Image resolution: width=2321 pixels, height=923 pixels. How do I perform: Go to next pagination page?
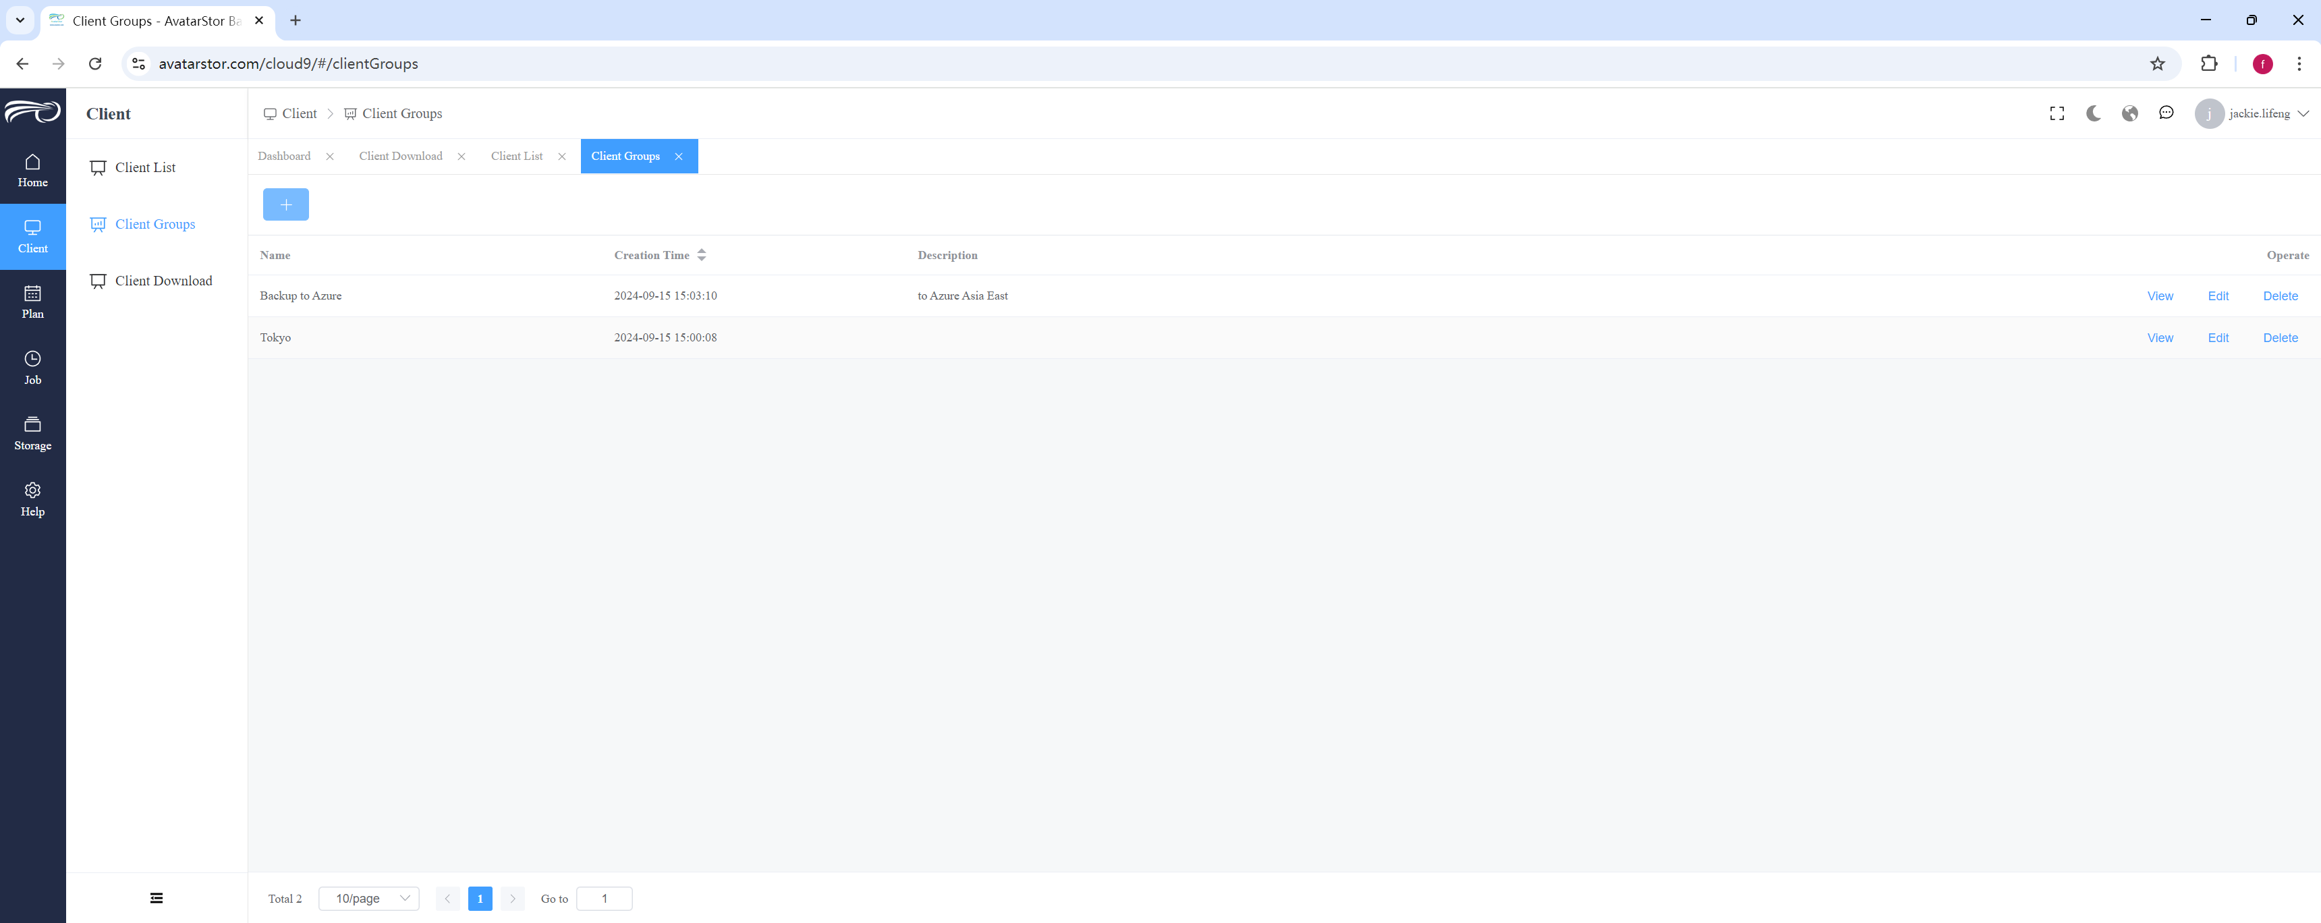(513, 899)
